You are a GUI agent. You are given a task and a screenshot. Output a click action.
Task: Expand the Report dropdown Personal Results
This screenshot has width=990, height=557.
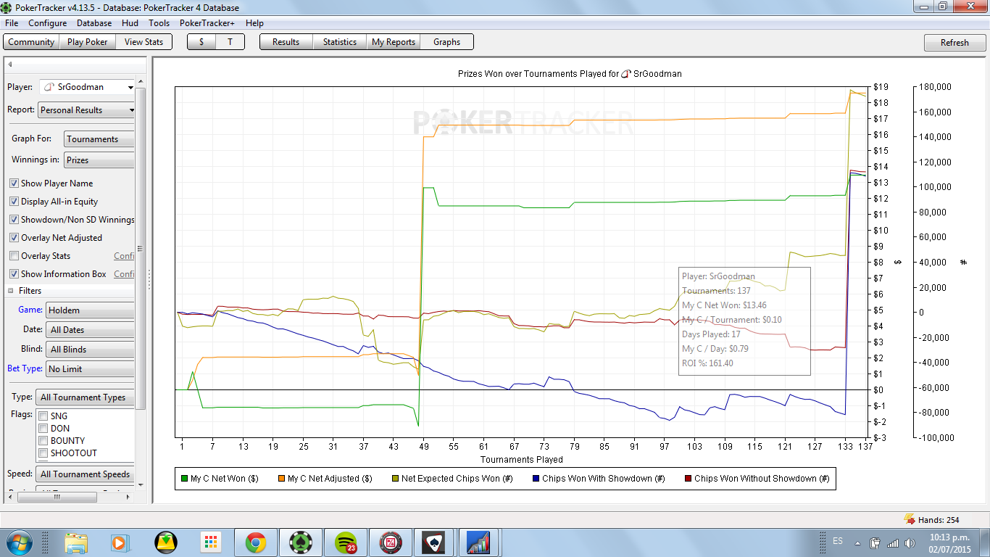87,110
